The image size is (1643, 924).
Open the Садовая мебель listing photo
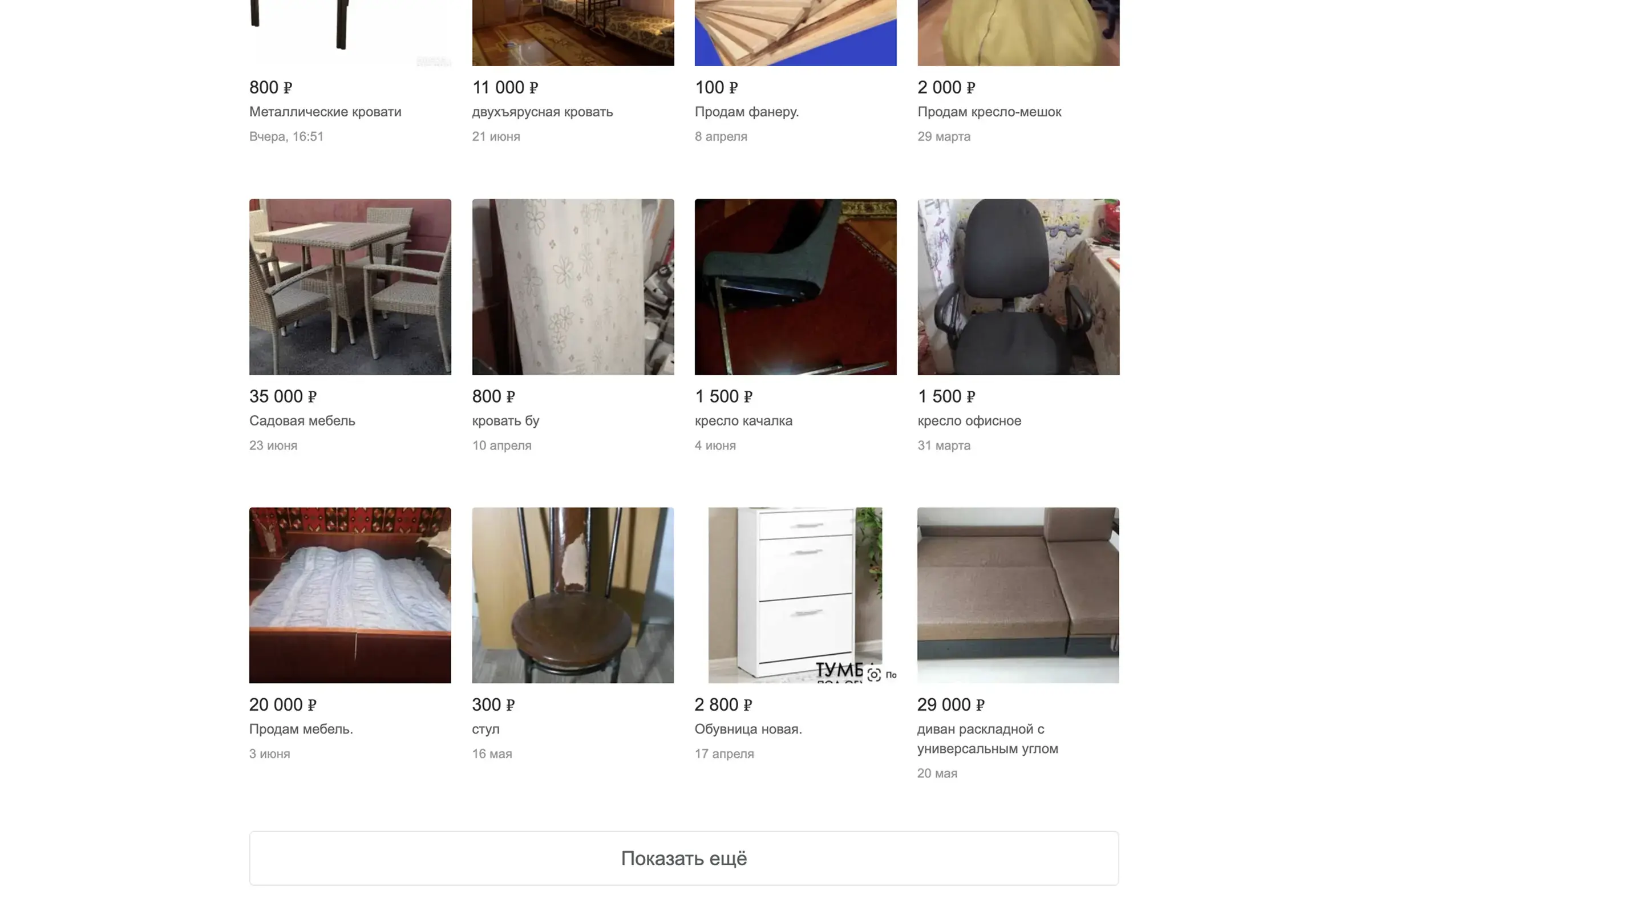[x=350, y=287]
